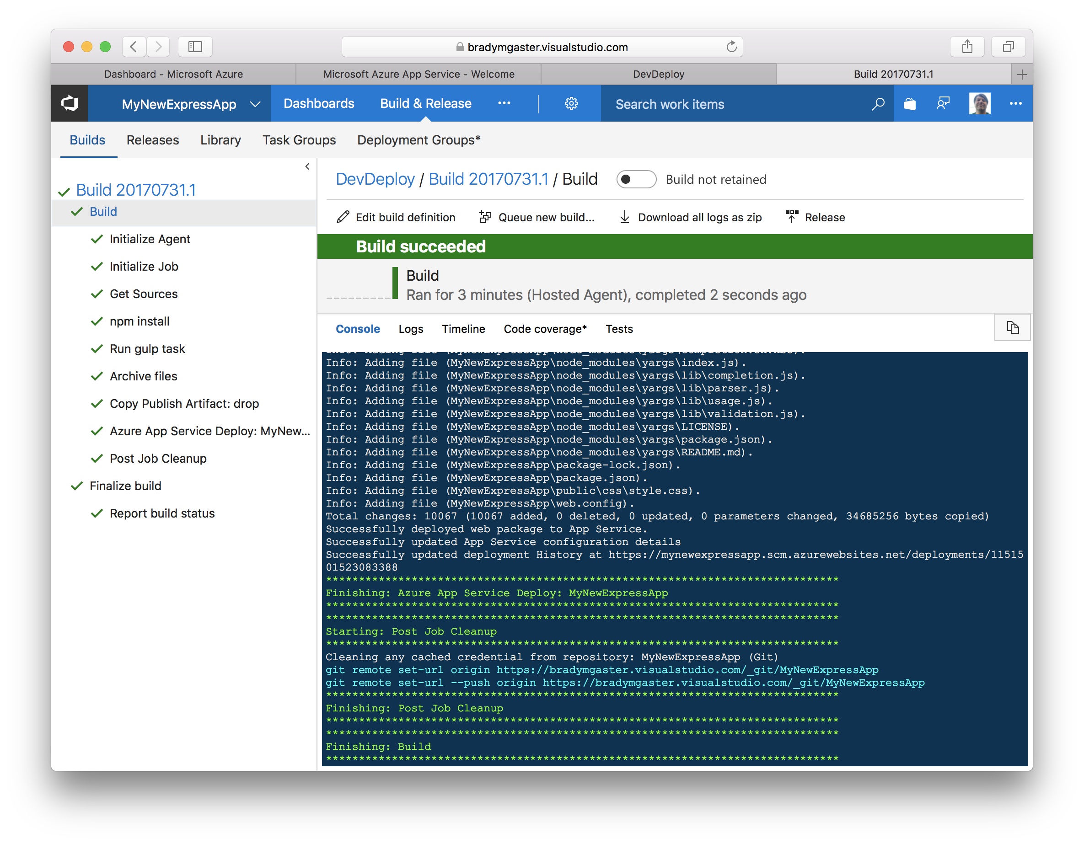Click the Tests tab in build output
The width and height of the screenshot is (1084, 844).
(620, 329)
